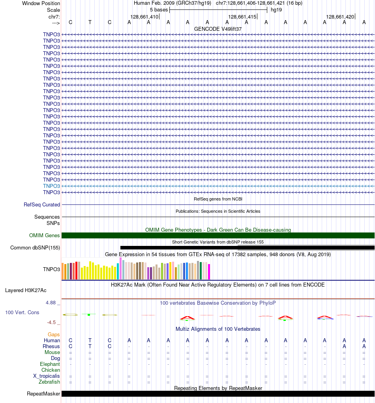Click the orange 'Gaps' label
This screenshot has width=375, height=403.
[x=54, y=335]
